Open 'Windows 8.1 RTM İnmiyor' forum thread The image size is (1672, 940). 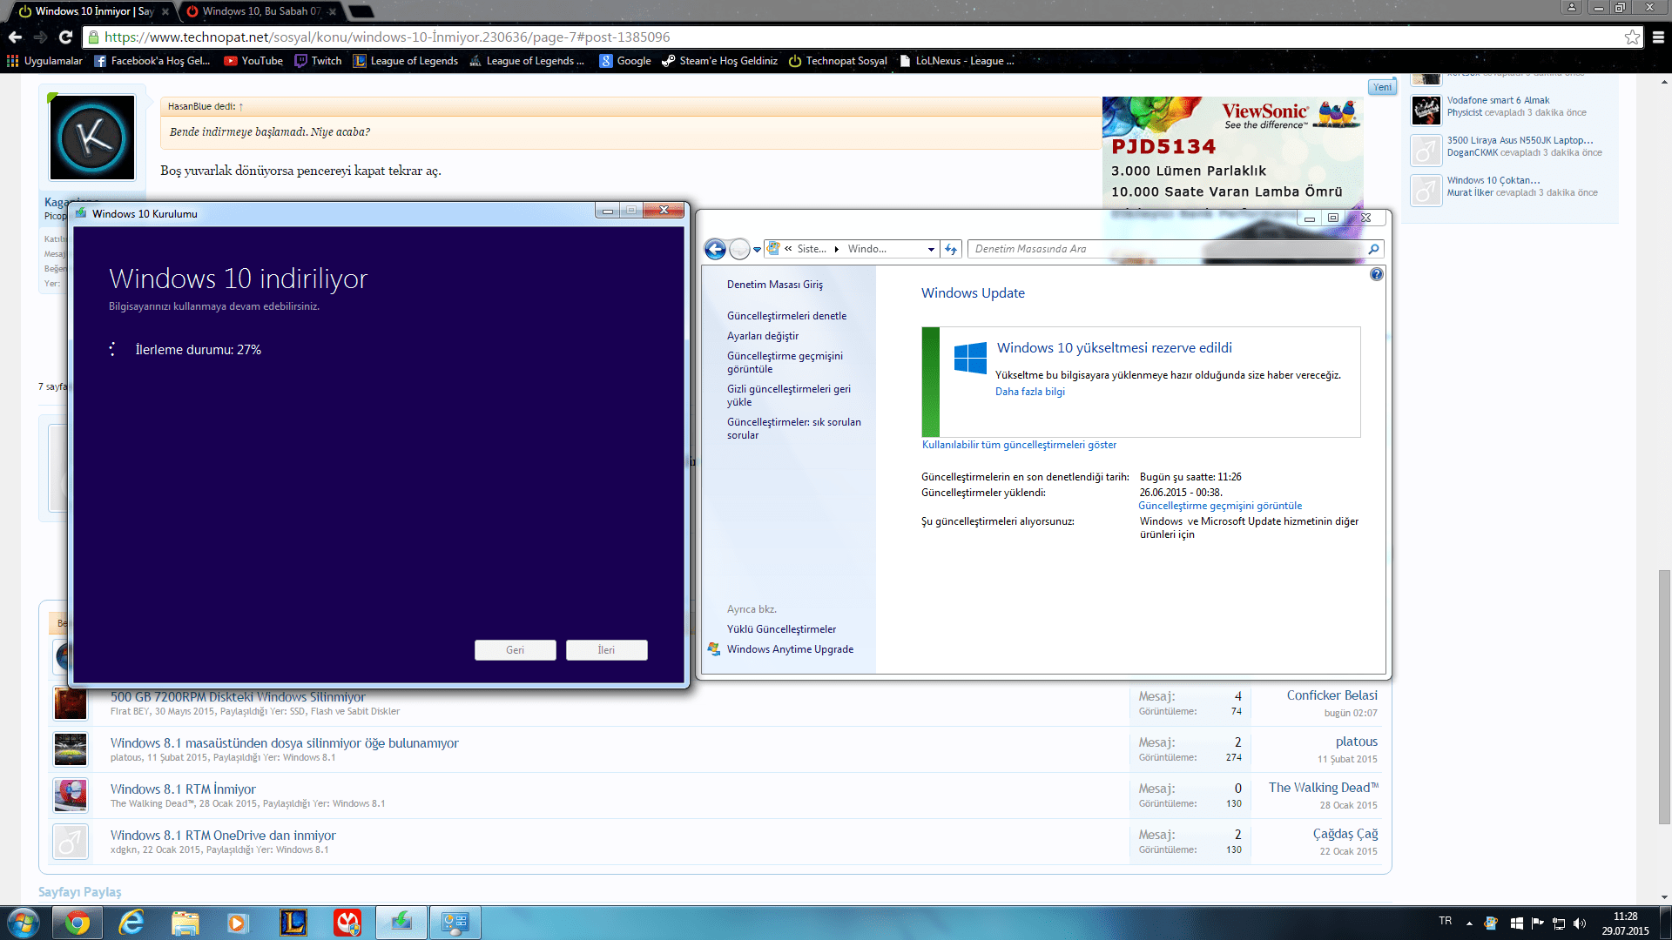(x=183, y=789)
